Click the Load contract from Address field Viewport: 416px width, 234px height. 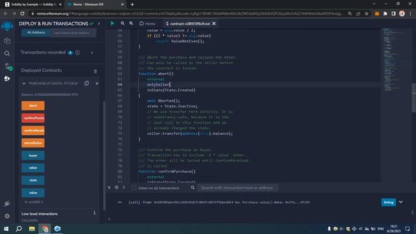tap(73, 33)
